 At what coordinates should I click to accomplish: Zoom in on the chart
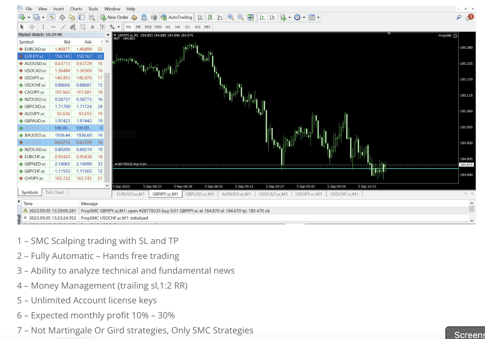coord(231,17)
